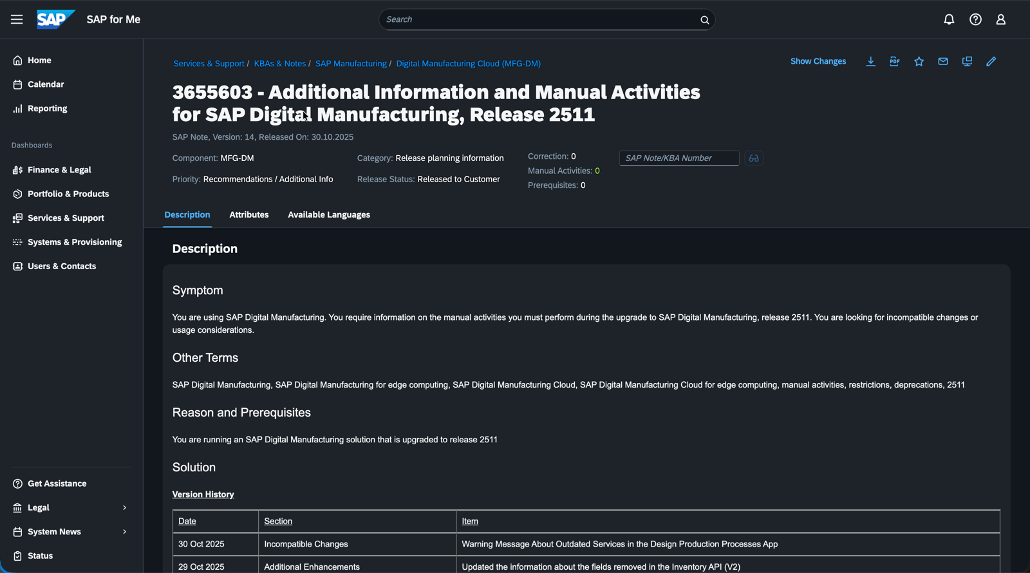Open the user profile icon
The width and height of the screenshot is (1030, 573).
coord(1001,19)
